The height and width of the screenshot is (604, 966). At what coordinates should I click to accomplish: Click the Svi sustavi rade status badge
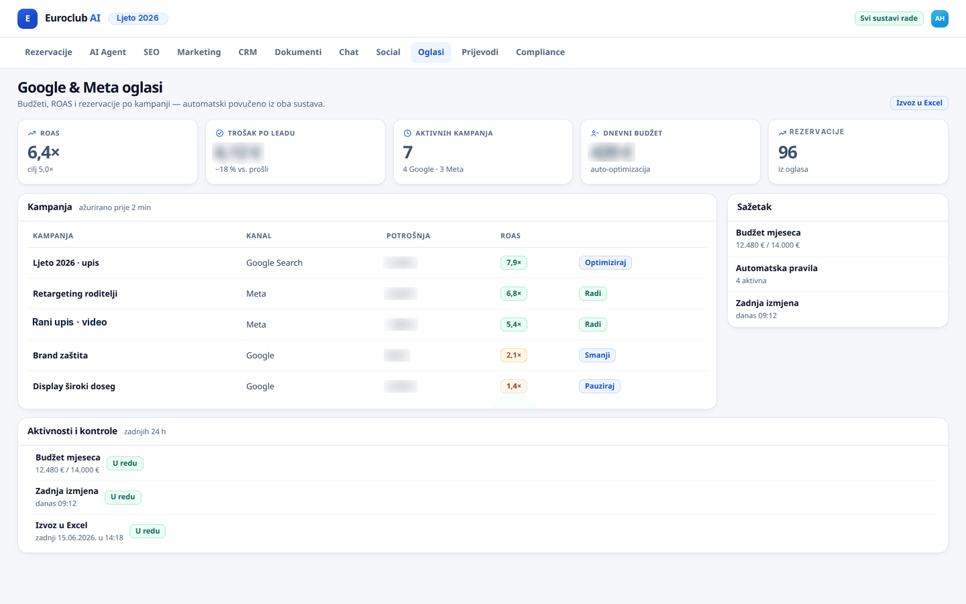889,19
